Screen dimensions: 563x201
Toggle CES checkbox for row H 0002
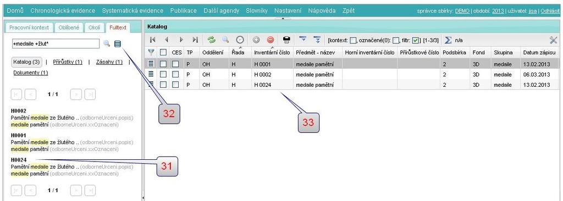[x=175, y=75]
